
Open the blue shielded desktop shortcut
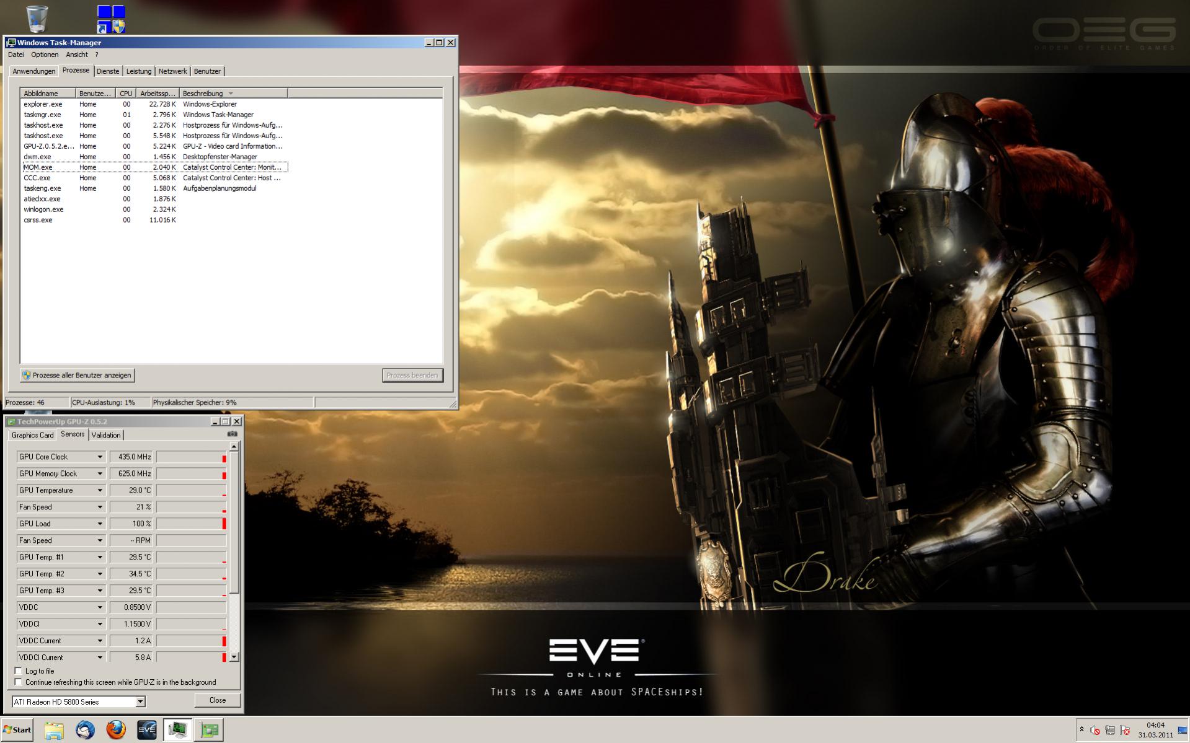pos(111,19)
